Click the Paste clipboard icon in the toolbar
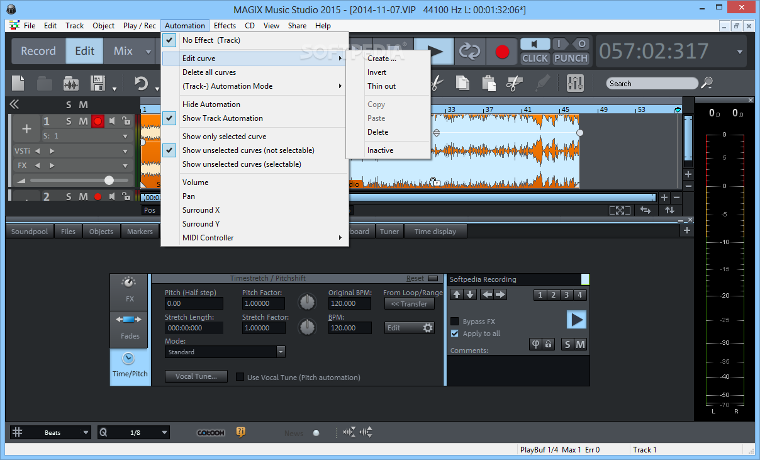 488,83
